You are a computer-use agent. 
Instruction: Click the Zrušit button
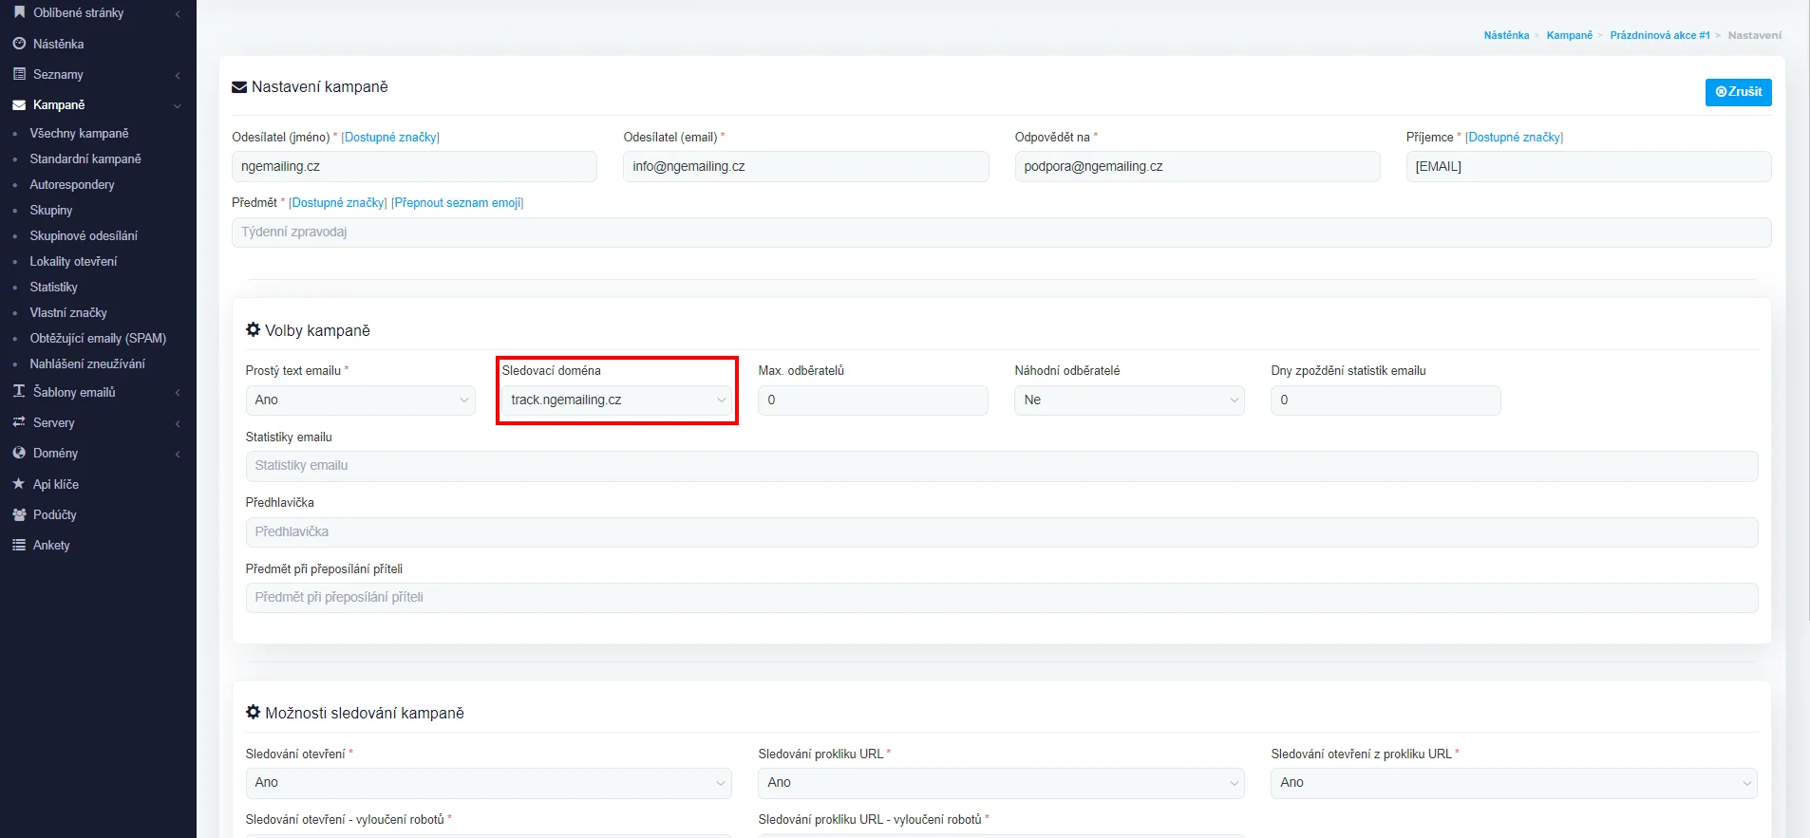point(1738,92)
